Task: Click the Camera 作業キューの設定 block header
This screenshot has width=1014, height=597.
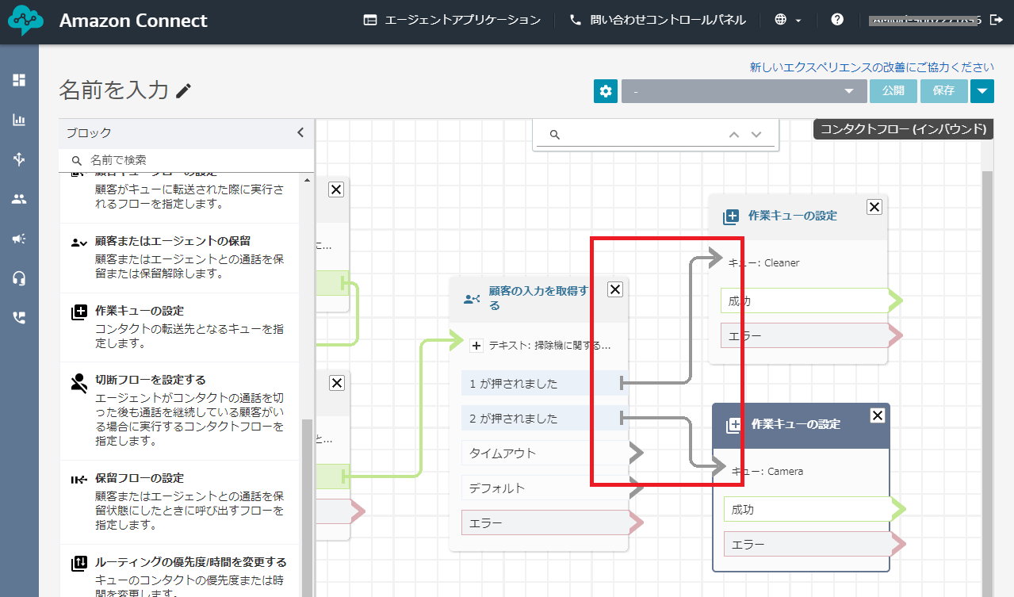Action: [801, 425]
